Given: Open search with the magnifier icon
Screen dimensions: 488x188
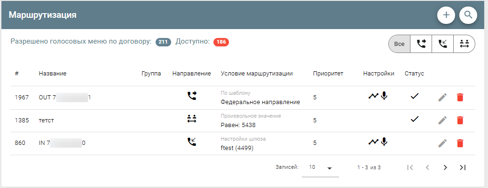Looking at the screenshot, I should pyautogui.click(x=468, y=15).
